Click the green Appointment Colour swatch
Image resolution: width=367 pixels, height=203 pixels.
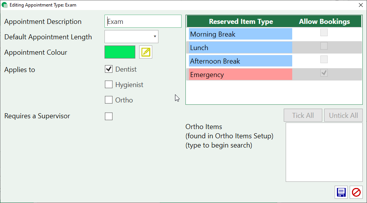pyautogui.click(x=120, y=52)
